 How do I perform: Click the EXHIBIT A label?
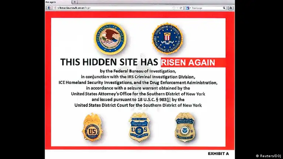[218, 153]
